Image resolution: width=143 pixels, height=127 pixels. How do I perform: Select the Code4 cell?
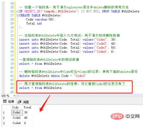point(17,123)
